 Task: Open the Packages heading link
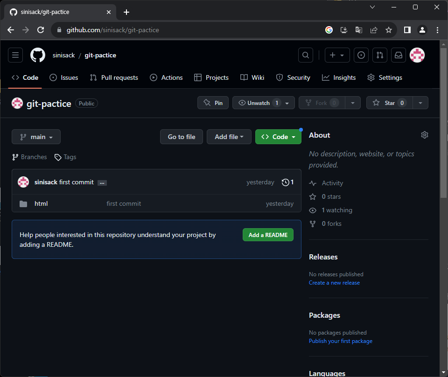click(324, 315)
